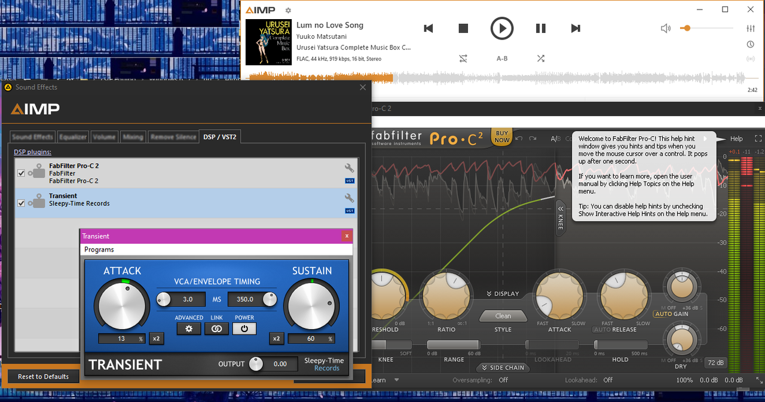Click the FabFilter BUY NOW badge
The image size is (765, 402).
[x=502, y=137]
